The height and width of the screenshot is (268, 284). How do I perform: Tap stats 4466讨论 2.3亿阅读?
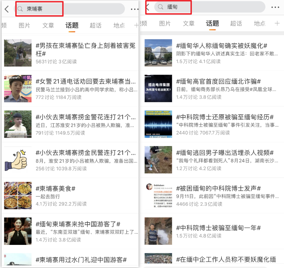coord(199,204)
